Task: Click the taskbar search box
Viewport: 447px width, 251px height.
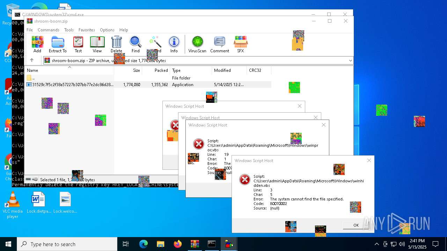Action: [67, 244]
